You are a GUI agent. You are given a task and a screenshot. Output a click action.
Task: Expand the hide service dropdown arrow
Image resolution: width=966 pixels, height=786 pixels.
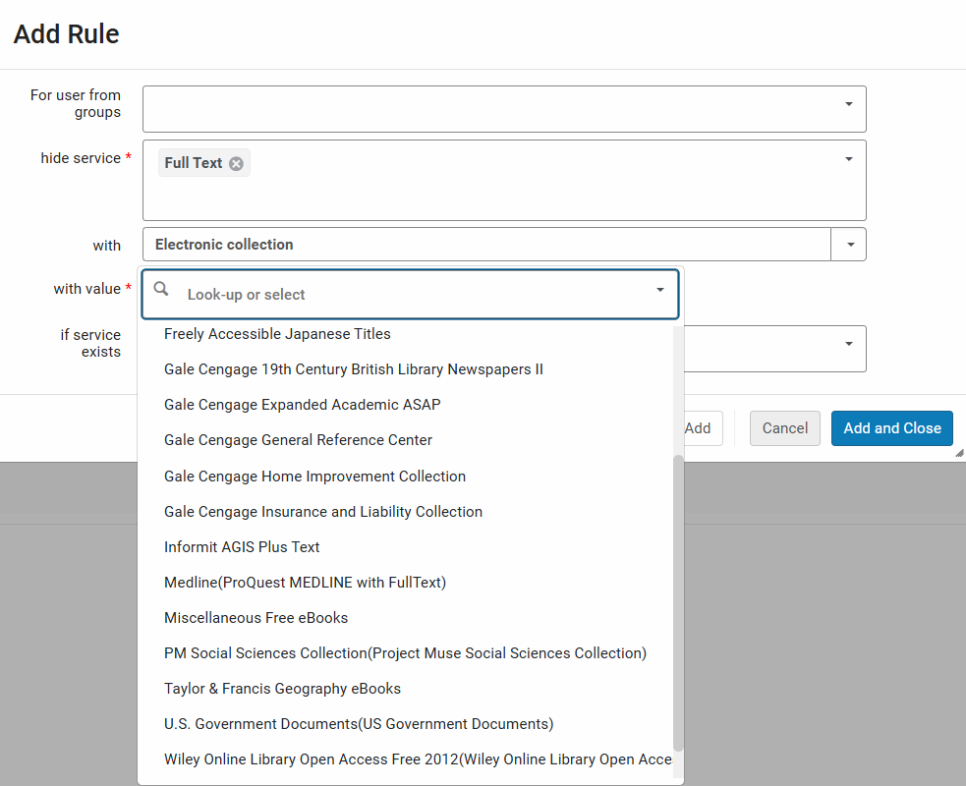(848, 159)
